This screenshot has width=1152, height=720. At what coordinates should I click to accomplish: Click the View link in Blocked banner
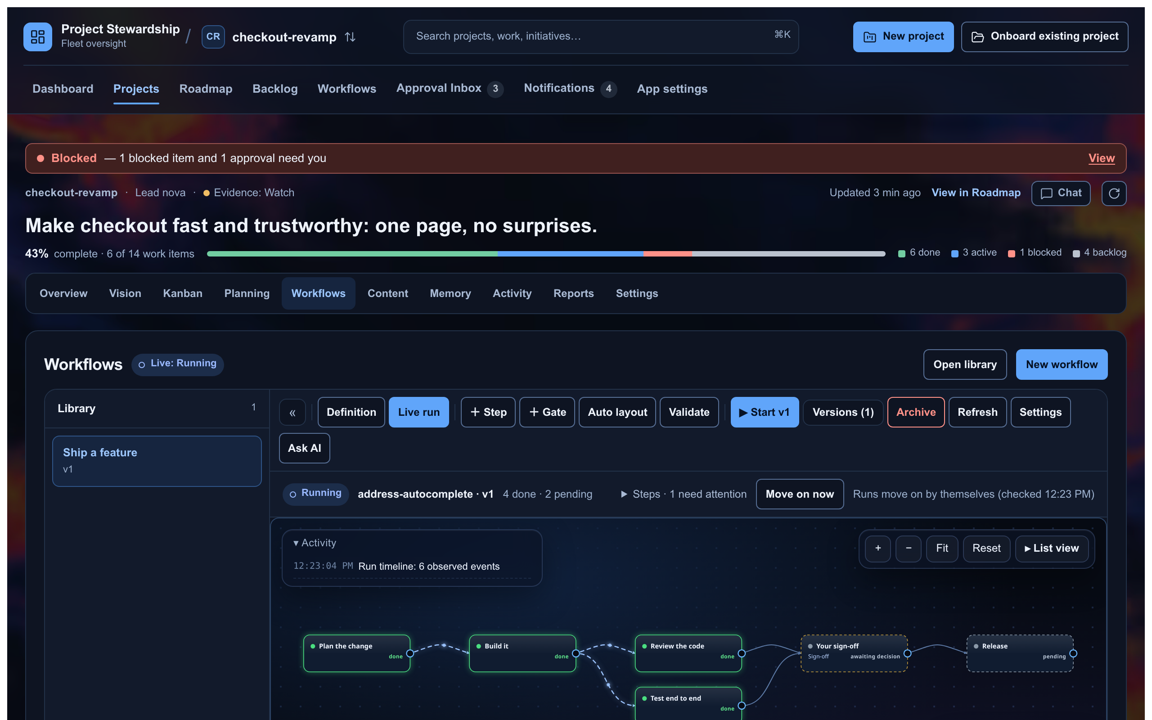click(1101, 158)
